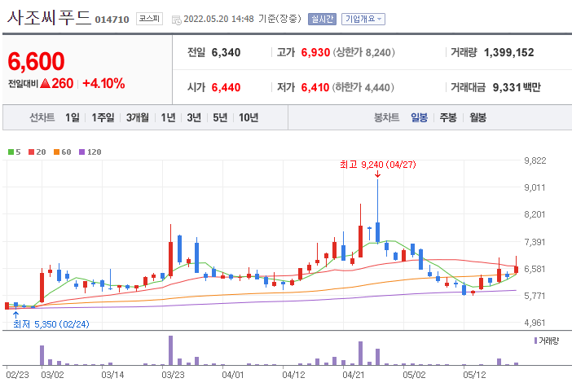Click the 최고 9,240 (04/27) chart marker
This screenshot has width=572, height=387.
click(378, 165)
